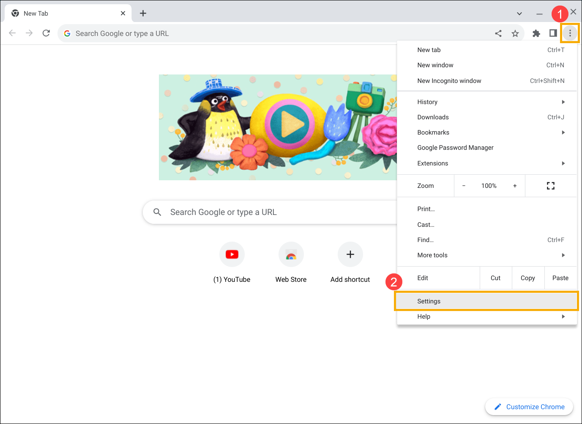Open Google Password Manager

tap(487, 148)
